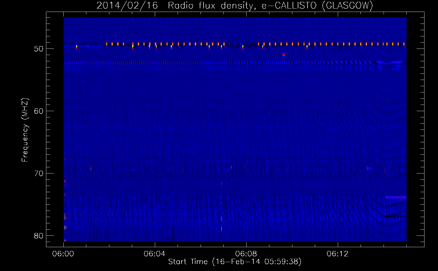Select the "Frequency (MHZ)" vertical axis label
This screenshot has height=271, width=438.
click(25, 130)
